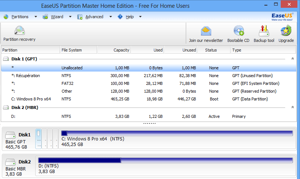Click the GPT (Unused Partition) type cell
300x179 pixels.
pos(253,76)
